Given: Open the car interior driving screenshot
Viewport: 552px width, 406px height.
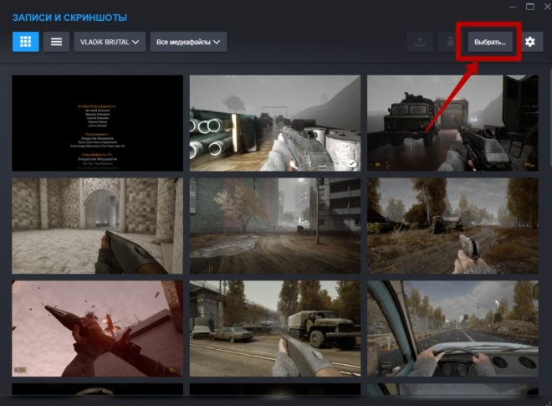Looking at the screenshot, I should tap(452, 328).
